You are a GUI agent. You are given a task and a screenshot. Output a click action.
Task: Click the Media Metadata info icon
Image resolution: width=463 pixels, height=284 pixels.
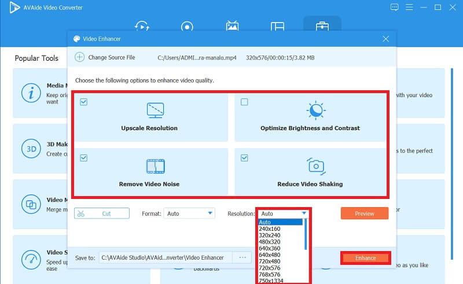[x=31, y=93]
